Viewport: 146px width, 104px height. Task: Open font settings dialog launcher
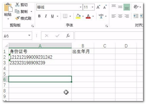107,26
